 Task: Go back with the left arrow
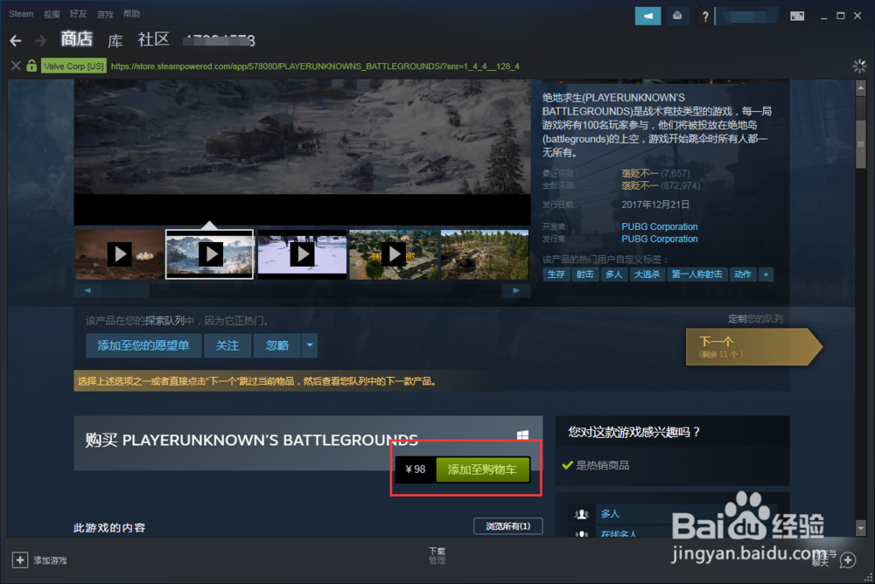click(x=16, y=41)
